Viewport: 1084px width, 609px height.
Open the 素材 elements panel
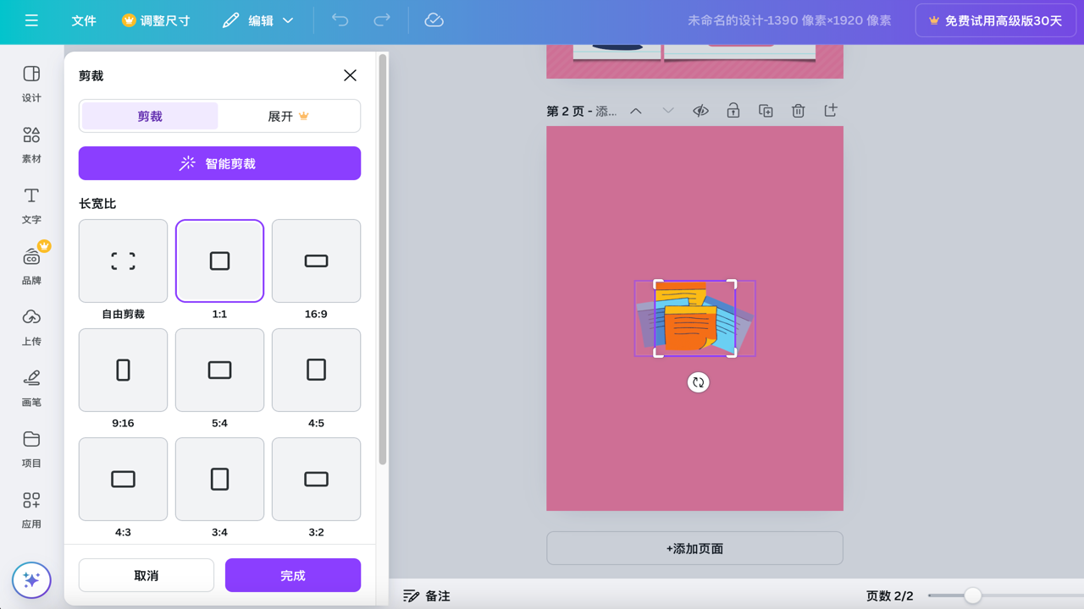[31, 145]
